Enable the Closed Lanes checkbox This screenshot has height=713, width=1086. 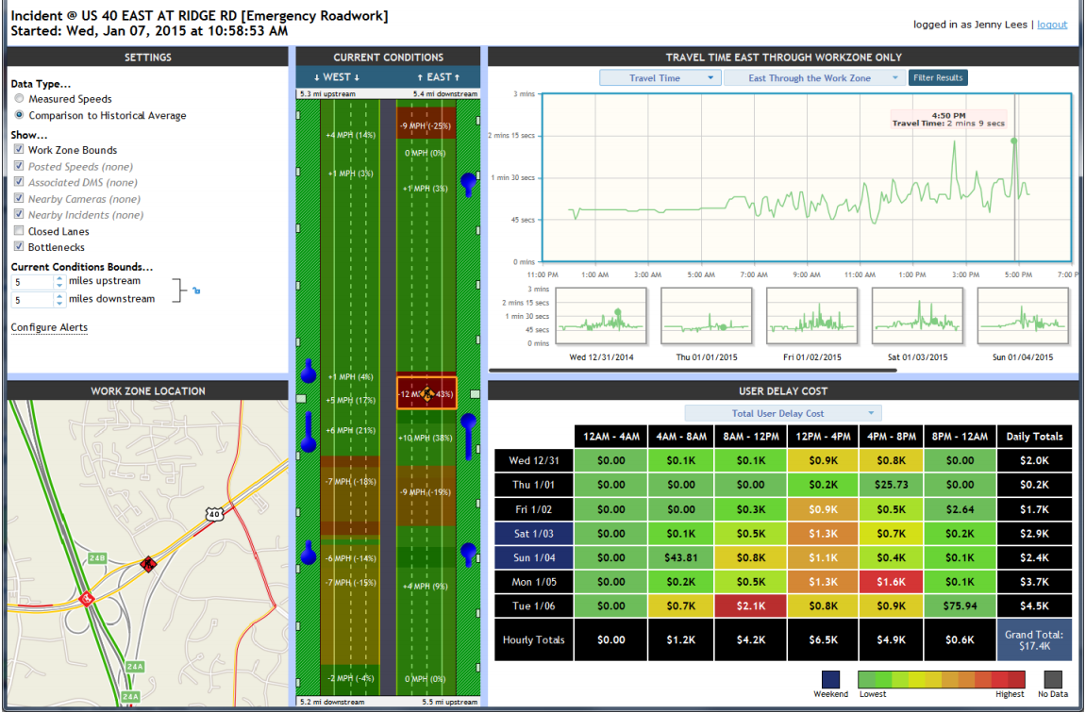point(19,231)
